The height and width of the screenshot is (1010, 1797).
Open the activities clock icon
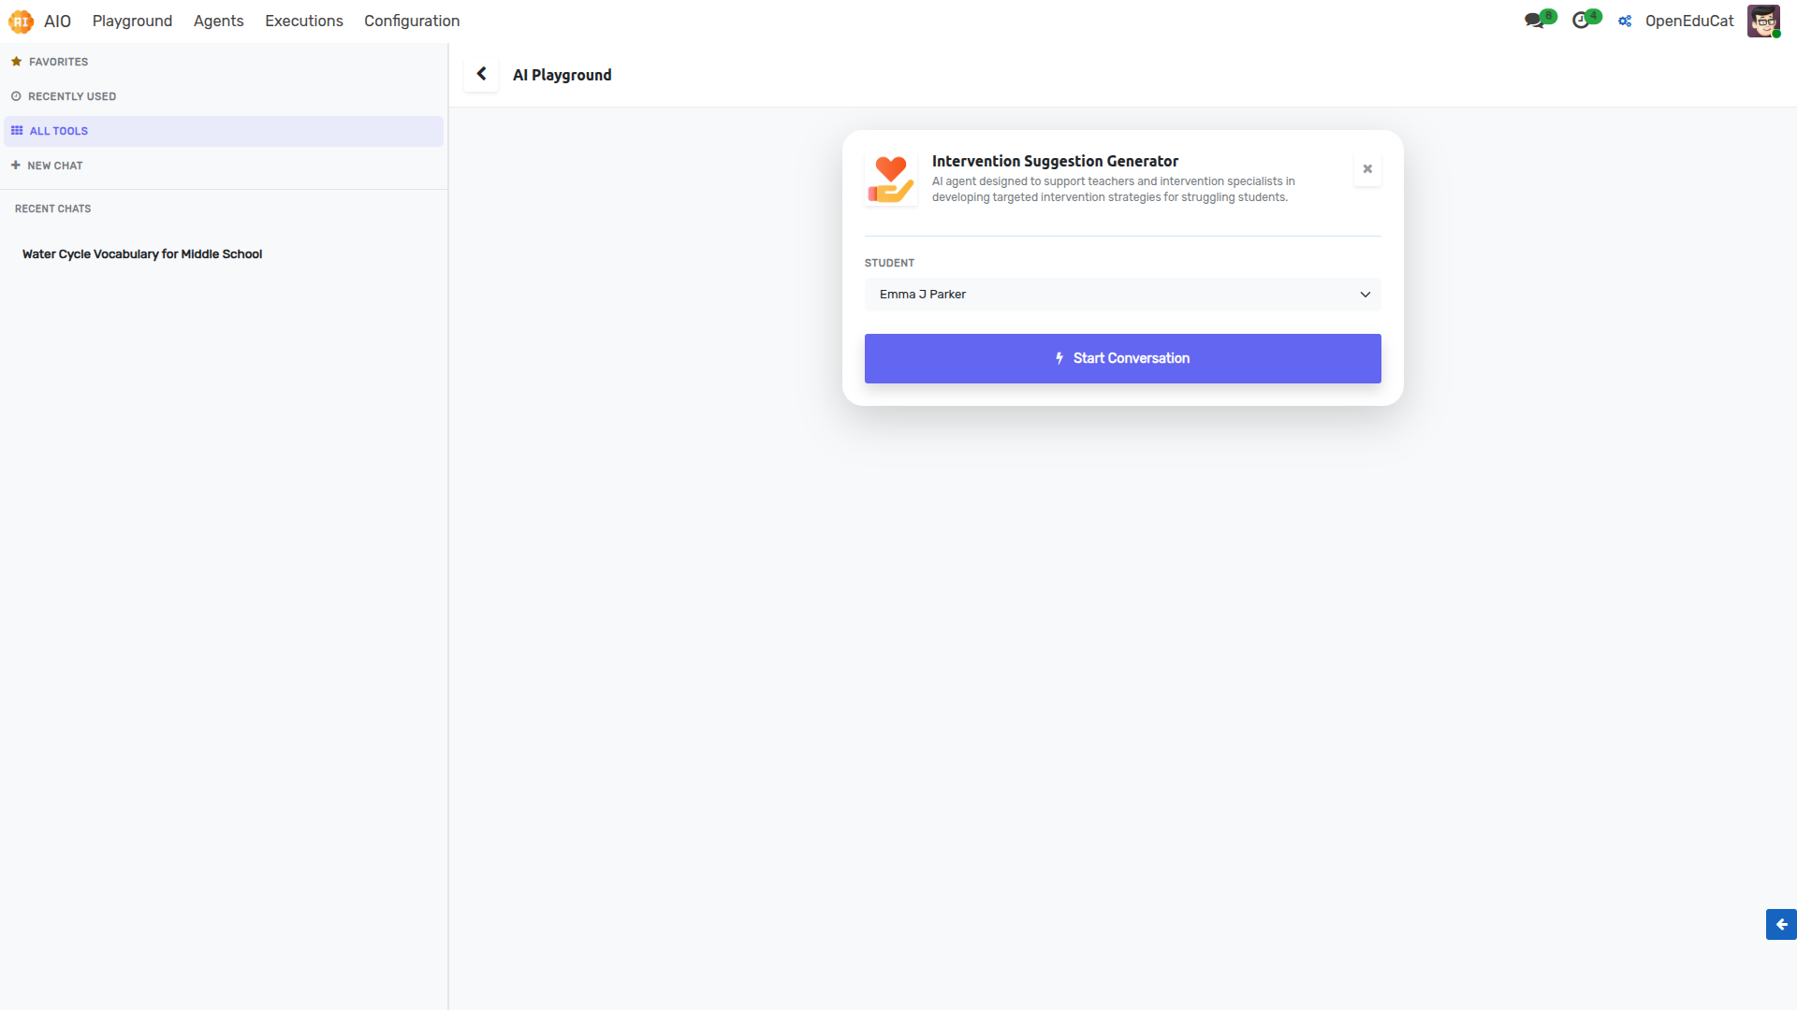[1581, 21]
